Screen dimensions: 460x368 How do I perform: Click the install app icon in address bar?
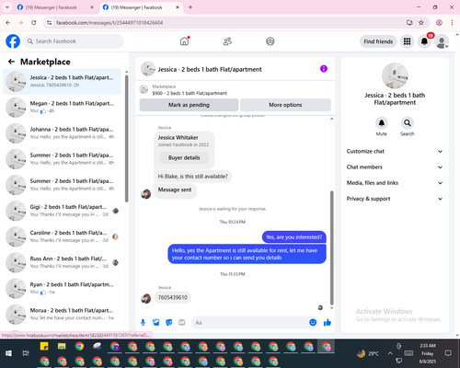tap(409, 23)
